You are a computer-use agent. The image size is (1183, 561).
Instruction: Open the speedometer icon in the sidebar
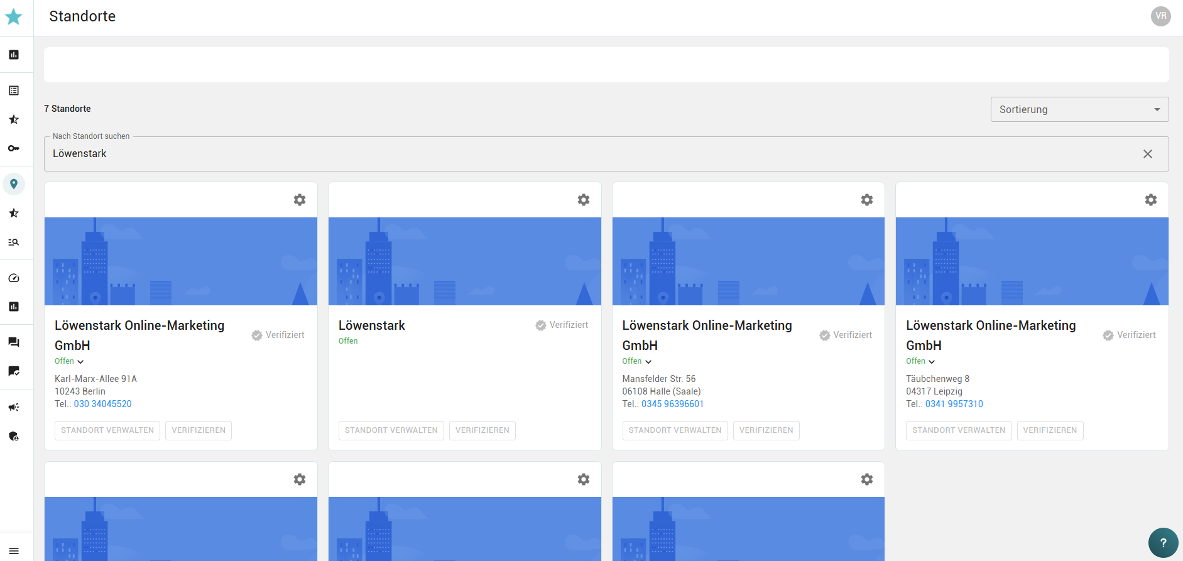tap(14, 278)
